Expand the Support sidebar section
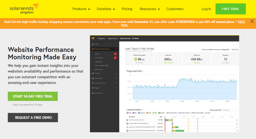This screenshot has height=139, width=256. [116, 88]
